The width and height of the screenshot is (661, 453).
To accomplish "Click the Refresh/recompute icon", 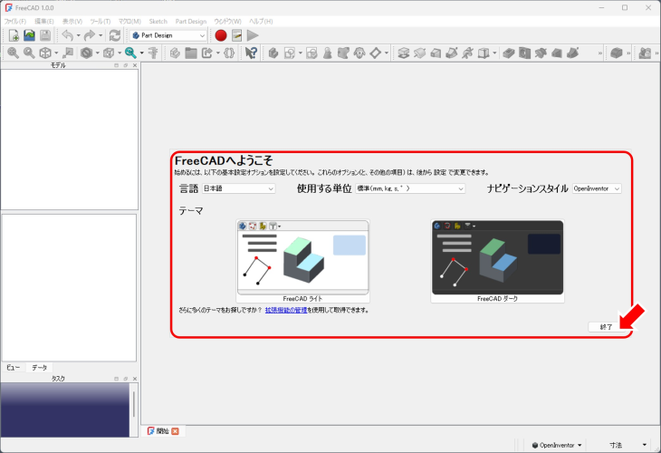I will [114, 35].
